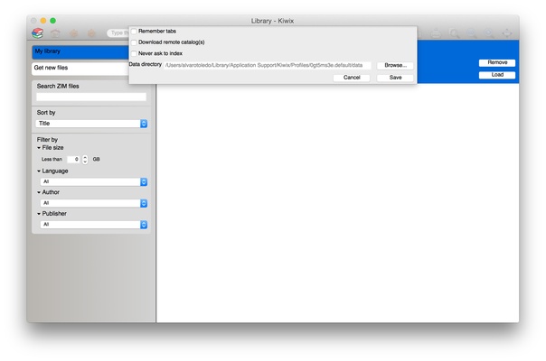The image size is (546, 361).
Task: Click the toolbar search text box
Action: (118, 33)
